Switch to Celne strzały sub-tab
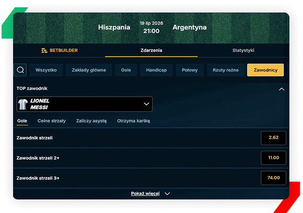Image resolution: width=303 pixels, height=213 pixels. coord(52,121)
